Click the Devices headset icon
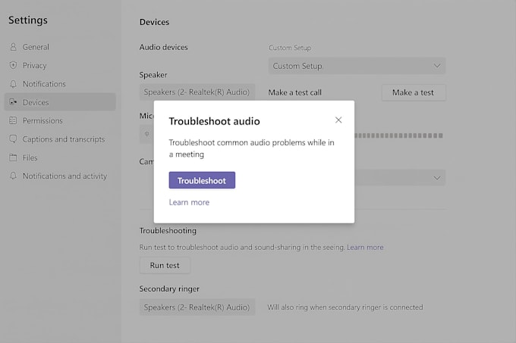Viewport: 516px width, 343px height. coord(13,102)
